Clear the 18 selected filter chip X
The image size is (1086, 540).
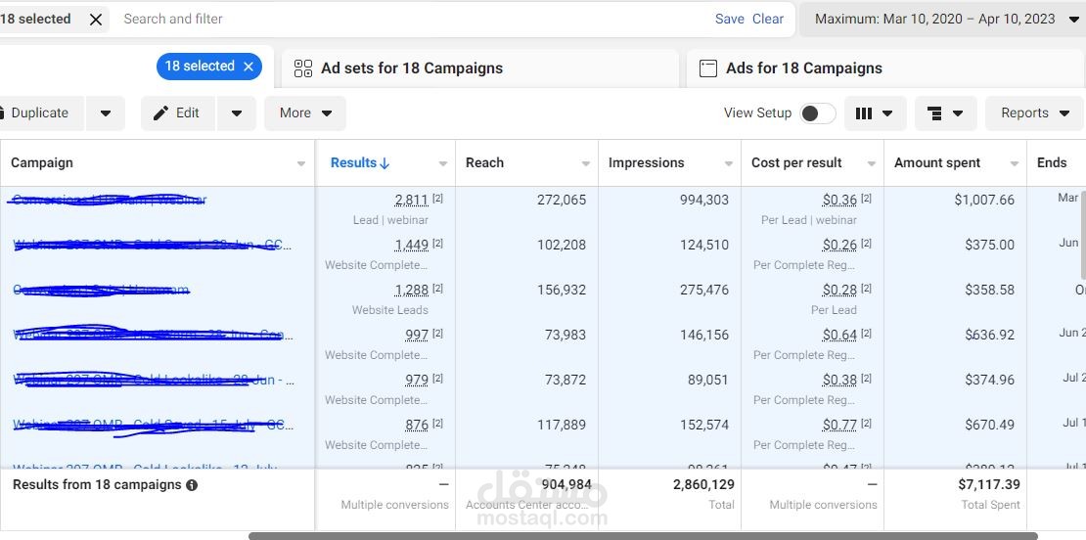click(96, 20)
